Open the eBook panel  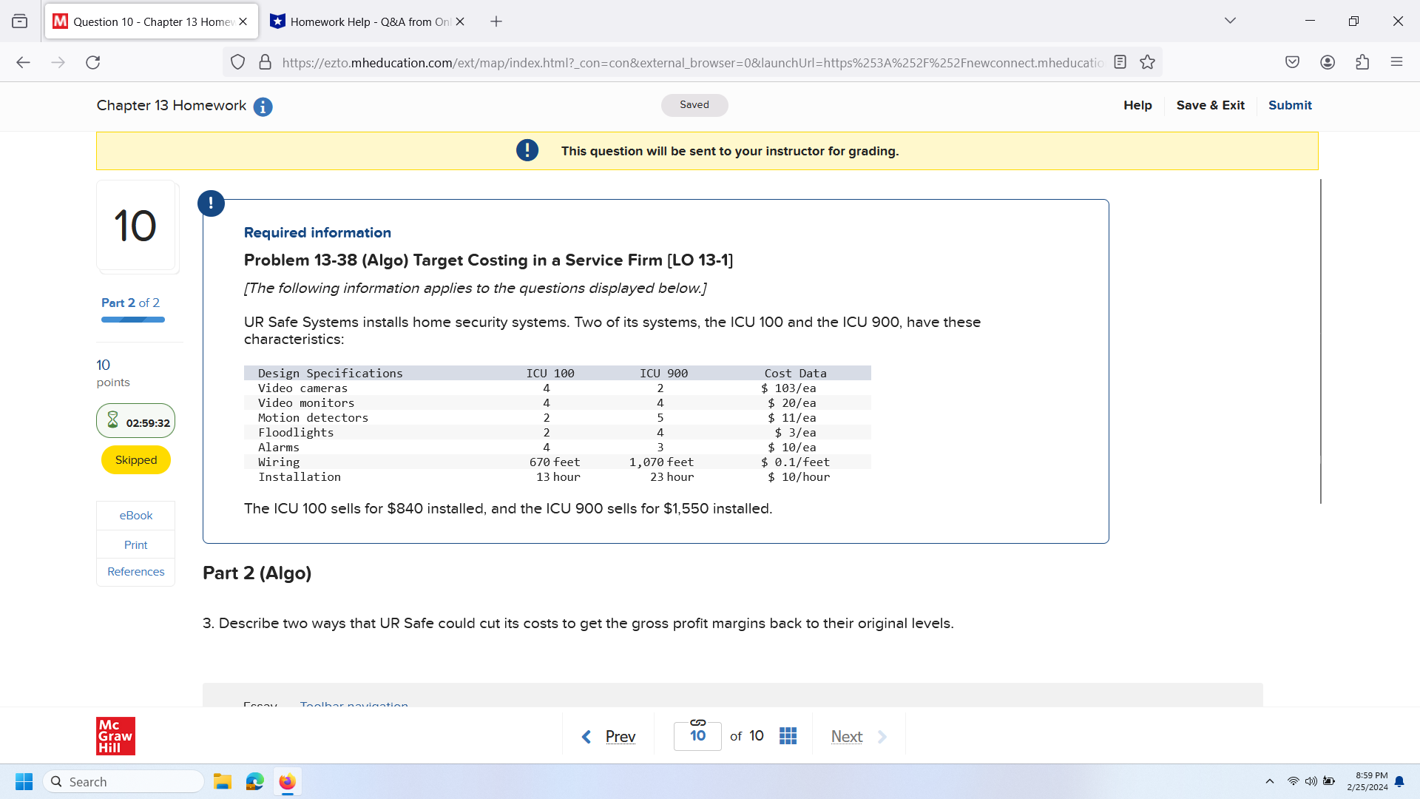(135, 515)
